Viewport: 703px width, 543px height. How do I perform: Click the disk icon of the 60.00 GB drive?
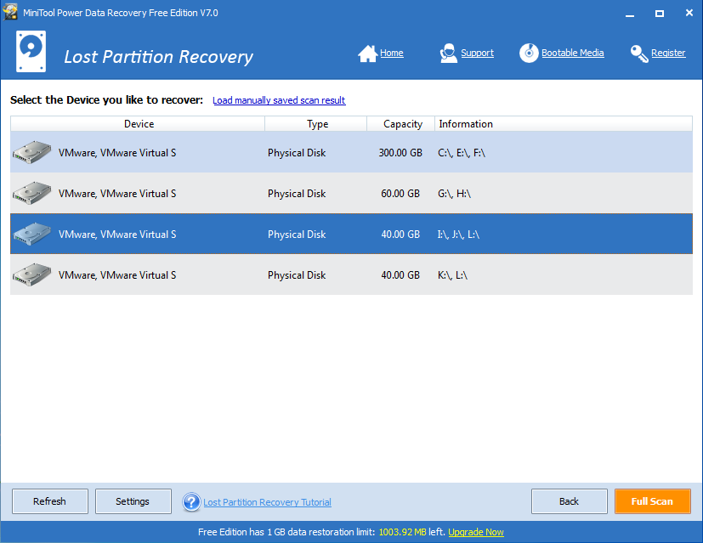pyautogui.click(x=31, y=193)
